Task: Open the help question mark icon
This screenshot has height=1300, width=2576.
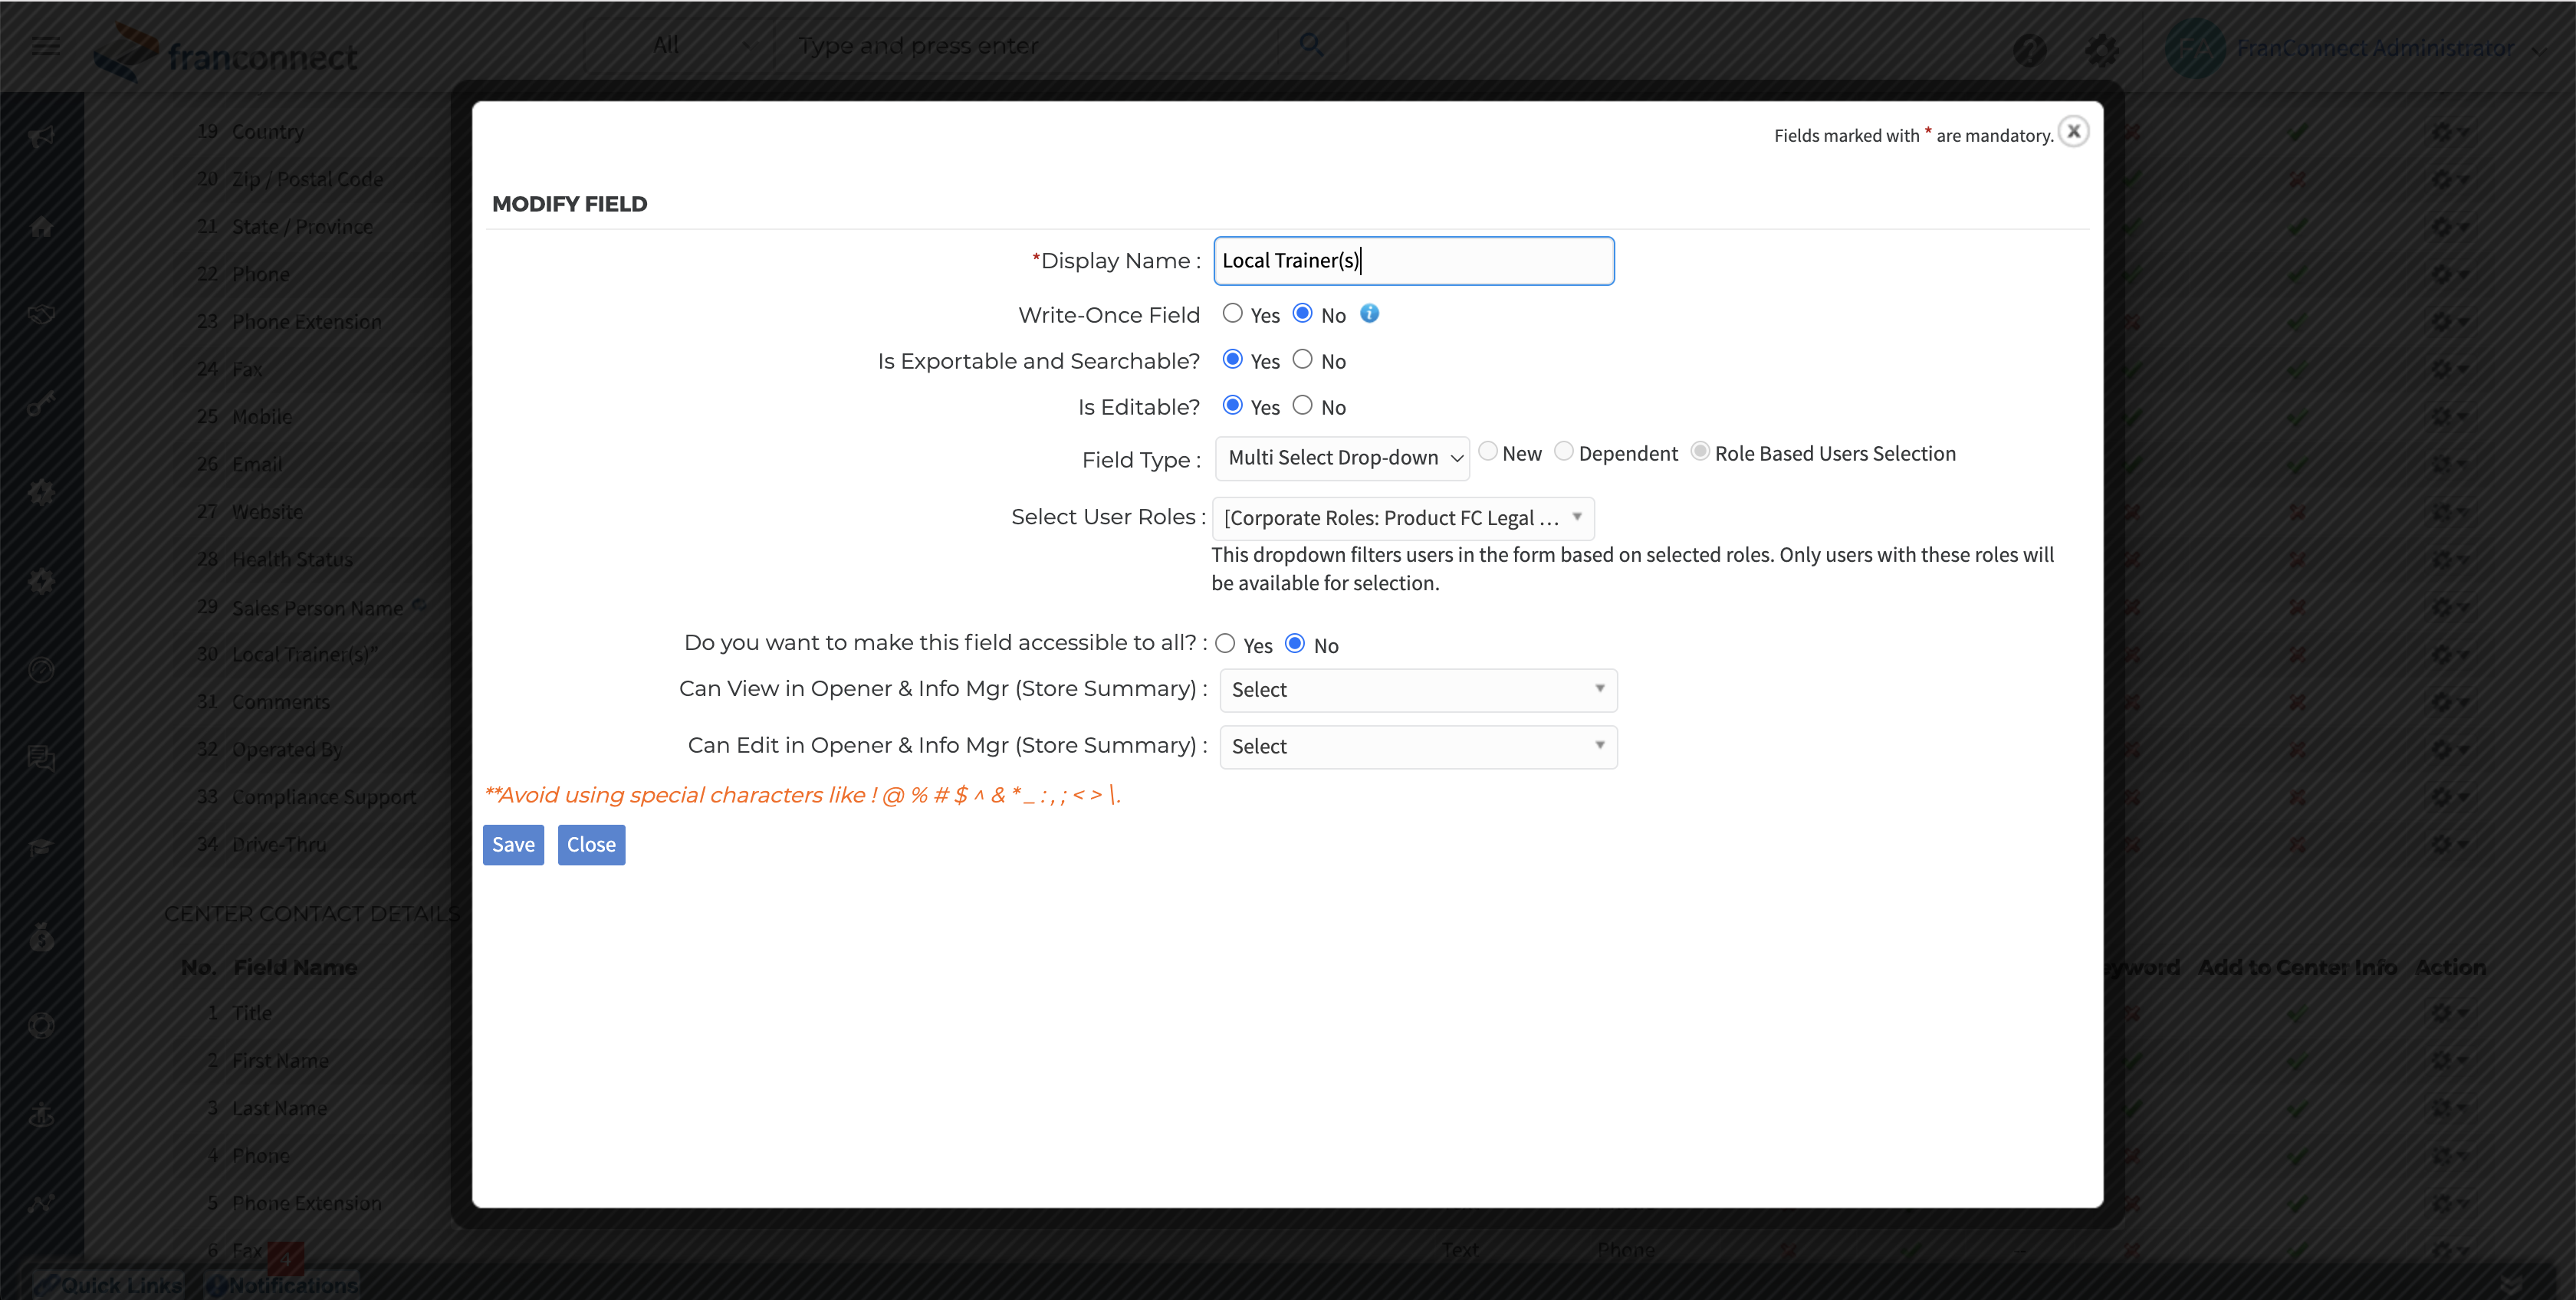Action: click(x=2030, y=49)
